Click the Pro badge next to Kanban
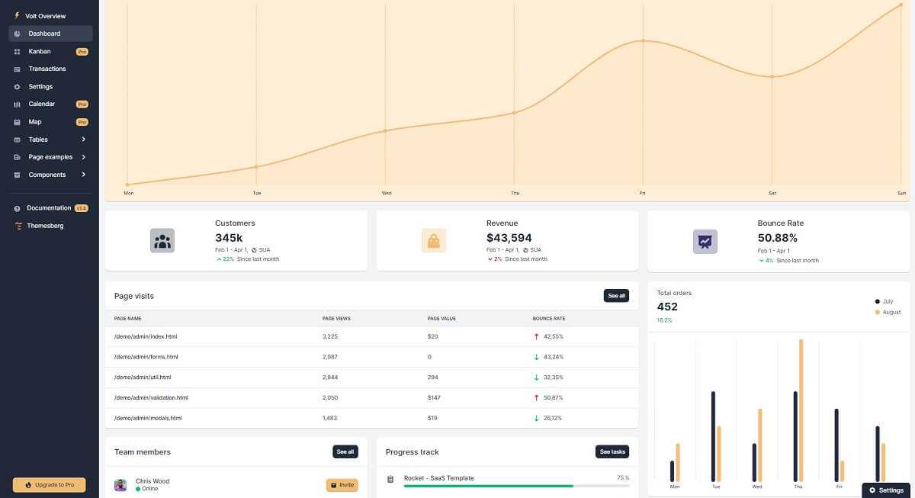The image size is (915, 498). 82,52
